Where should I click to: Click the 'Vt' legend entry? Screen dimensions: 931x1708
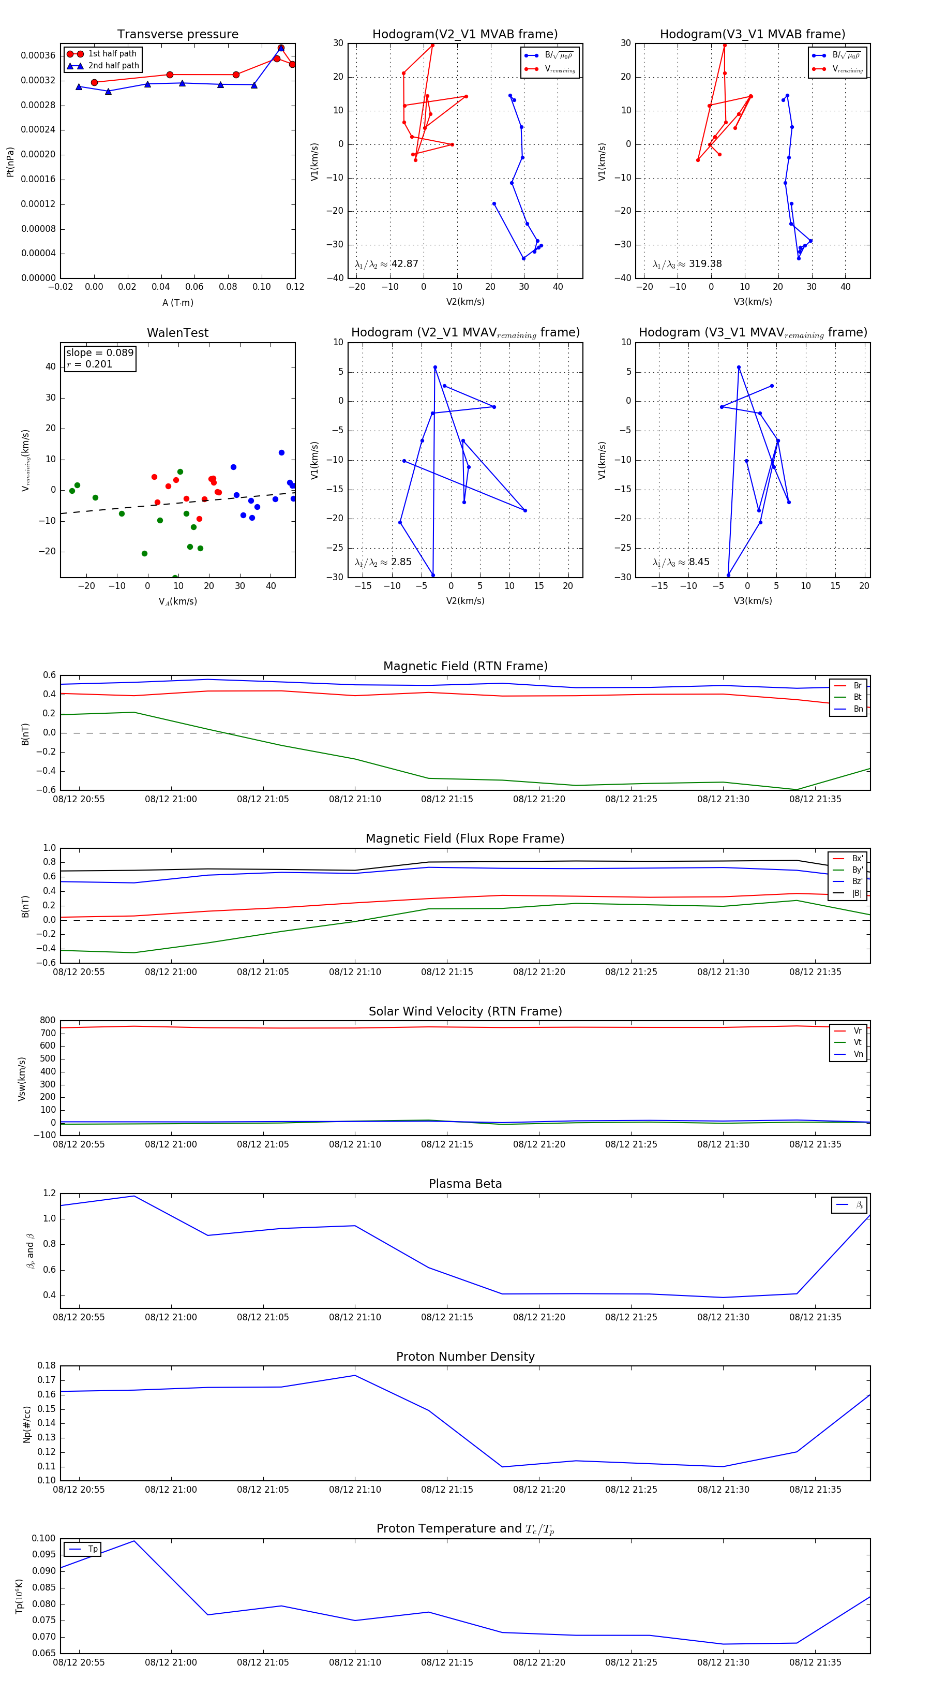[x=848, y=1042]
